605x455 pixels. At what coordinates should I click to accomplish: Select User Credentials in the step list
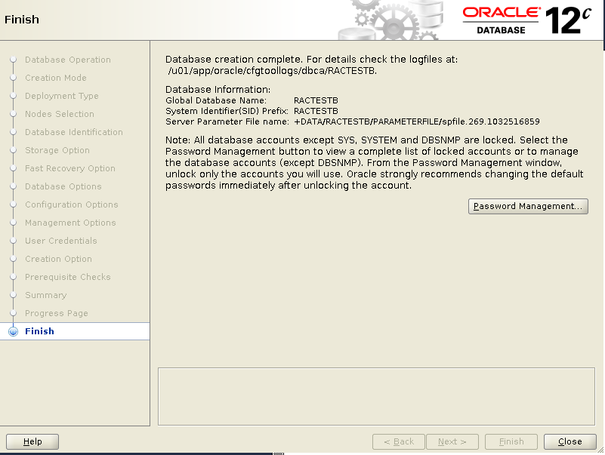(60, 241)
